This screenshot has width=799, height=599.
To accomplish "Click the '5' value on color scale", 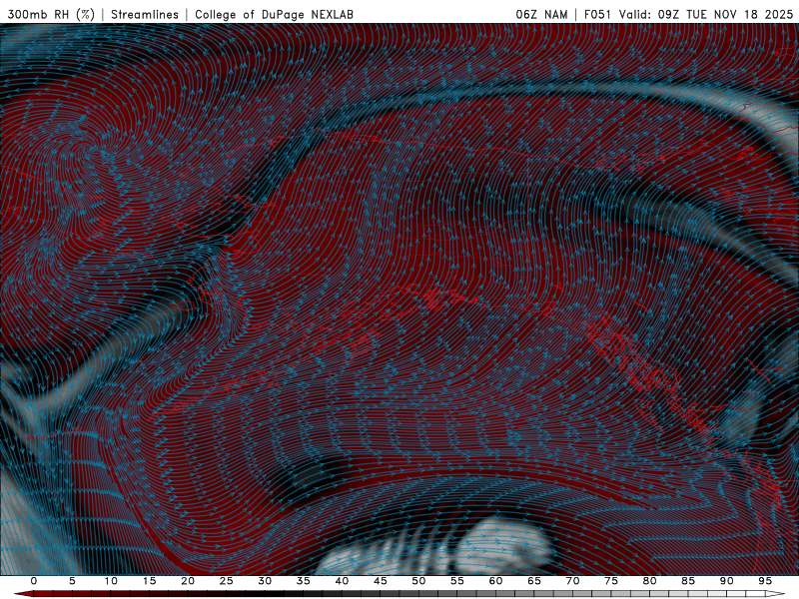I will [72, 581].
